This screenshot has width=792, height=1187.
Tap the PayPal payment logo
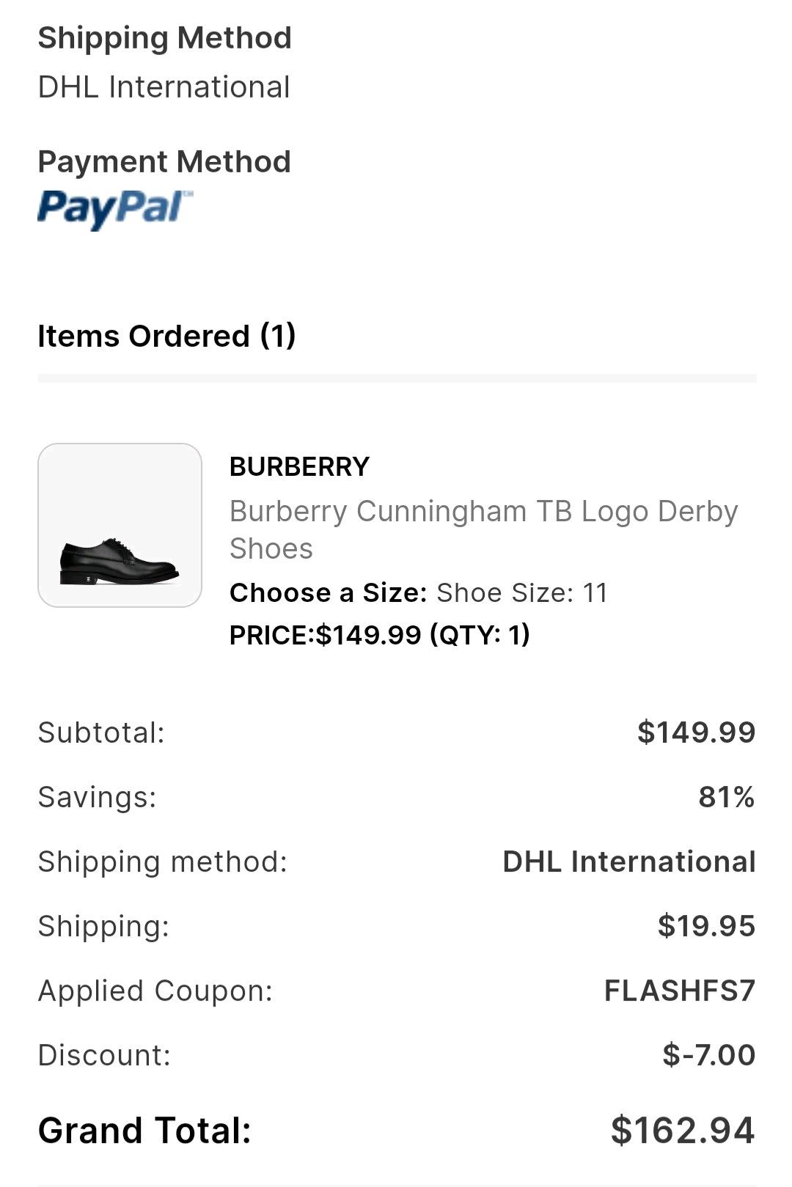click(115, 209)
